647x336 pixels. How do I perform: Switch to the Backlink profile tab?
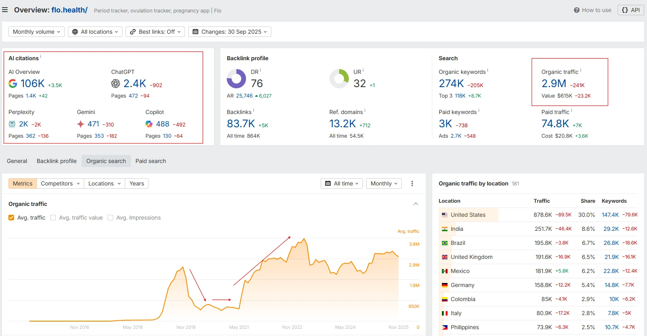click(x=57, y=161)
